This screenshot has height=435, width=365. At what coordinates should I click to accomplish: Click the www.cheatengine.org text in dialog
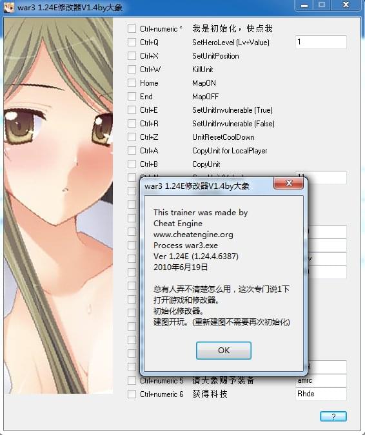(x=193, y=235)
